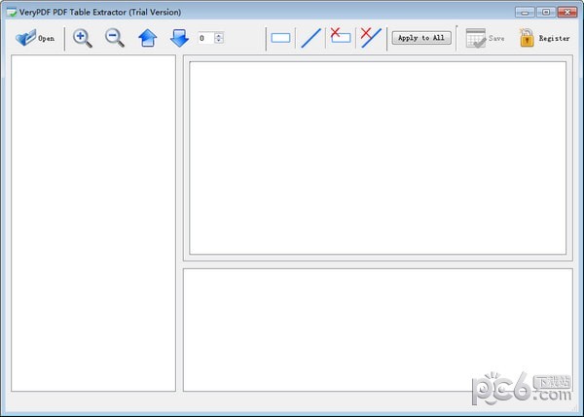Increase page number with spinner up arrow
The height and width of the screenshot is (417, 584).
pyautogui.click(x=219, y=35)
